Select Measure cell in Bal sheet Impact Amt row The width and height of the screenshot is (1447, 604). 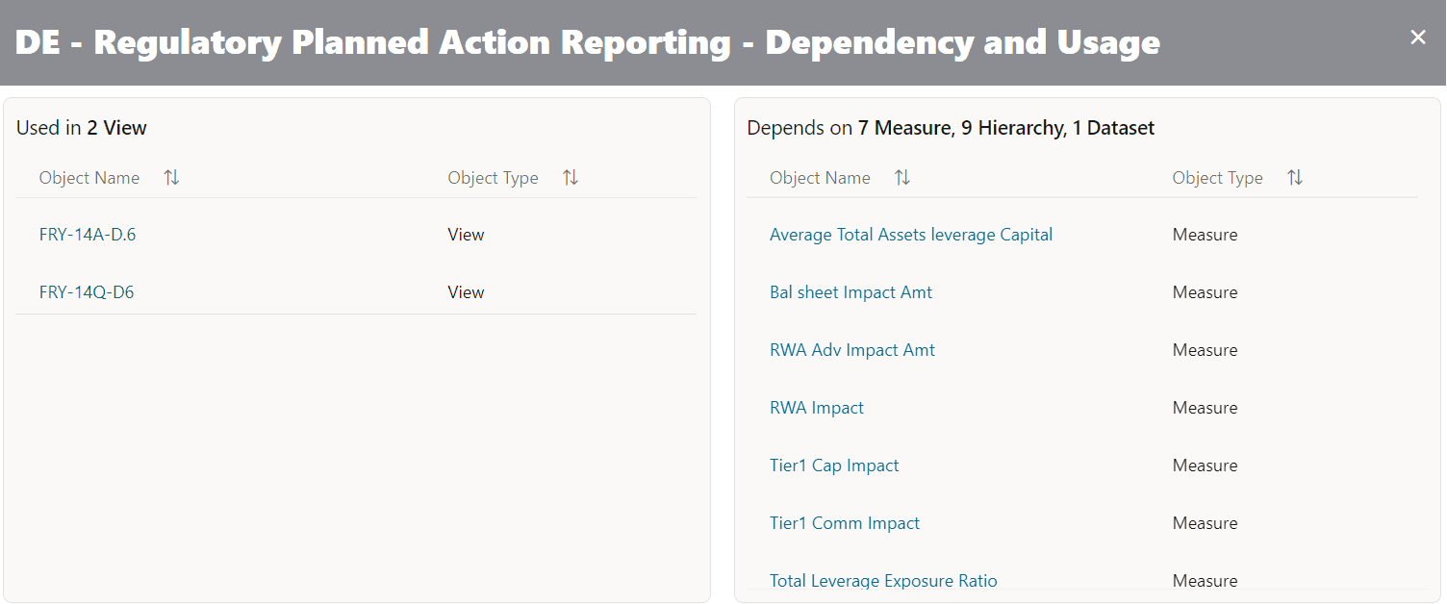[x=1205, y=292]
